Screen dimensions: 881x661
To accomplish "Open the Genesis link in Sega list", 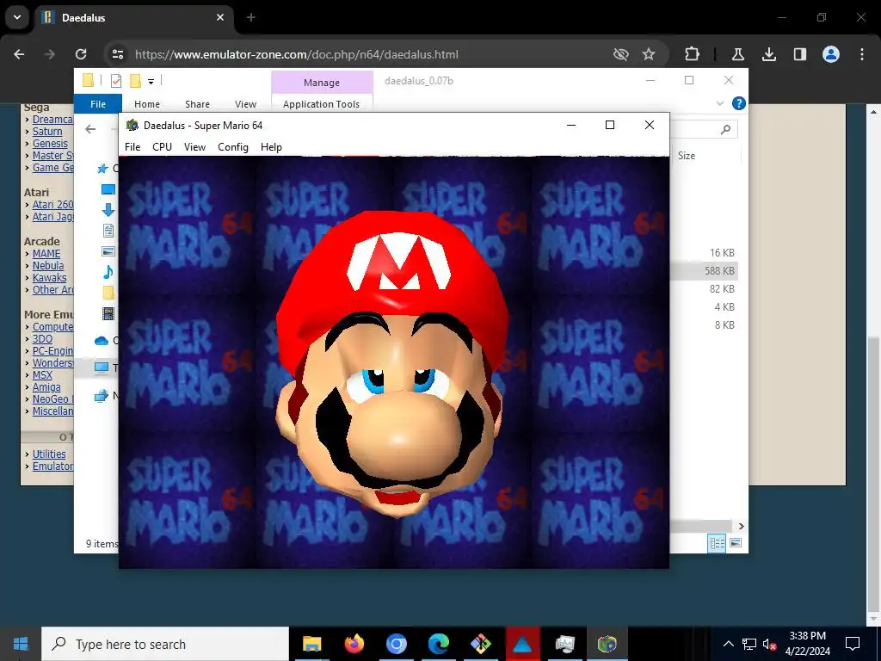I will tap(50, 144).
